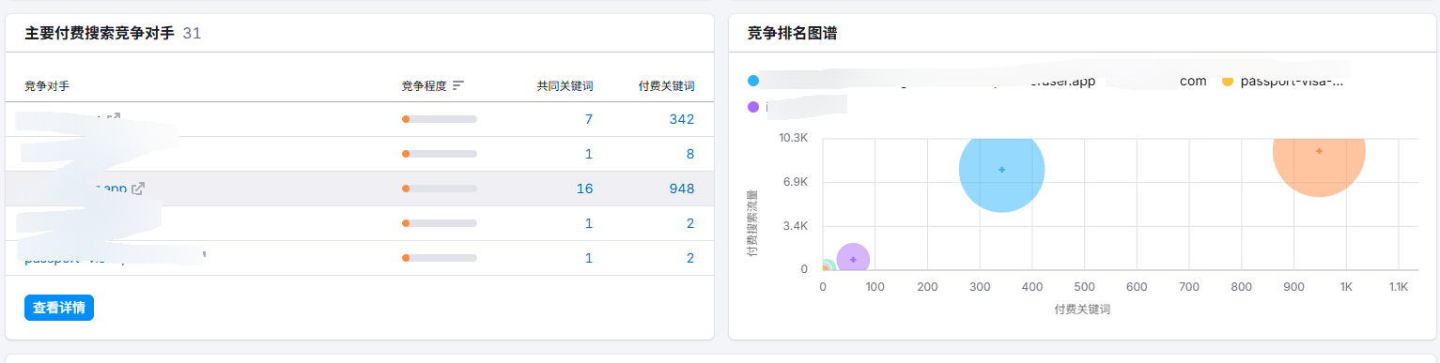Open external link icon in 342 keywords row

(x=114, y=118)
